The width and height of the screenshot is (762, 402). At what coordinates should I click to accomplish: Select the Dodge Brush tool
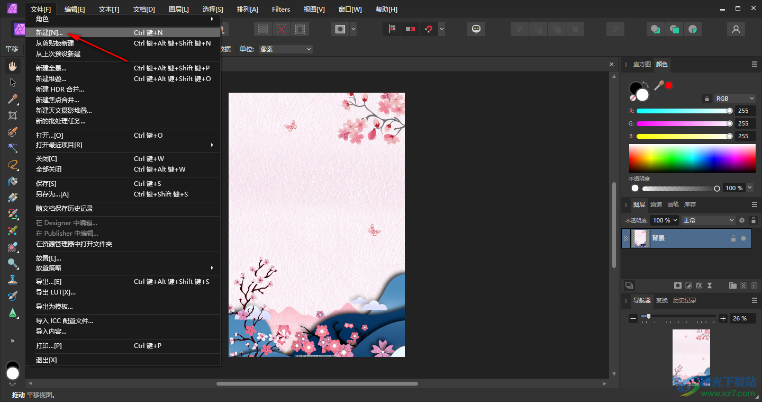point(13,263)
